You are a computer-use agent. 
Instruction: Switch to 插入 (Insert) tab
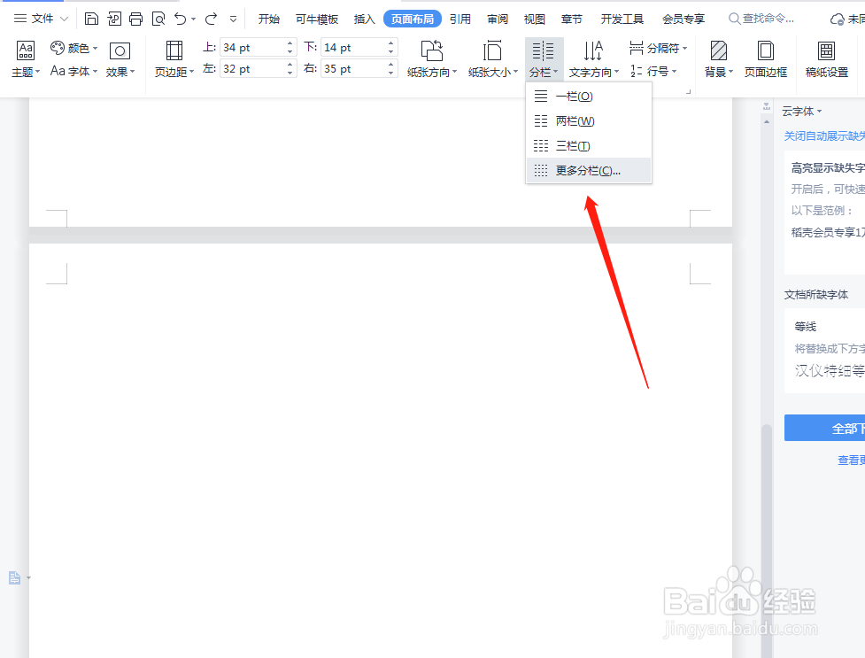coord(364,19)
